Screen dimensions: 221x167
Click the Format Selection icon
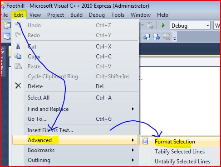click(x=145, y=141)
